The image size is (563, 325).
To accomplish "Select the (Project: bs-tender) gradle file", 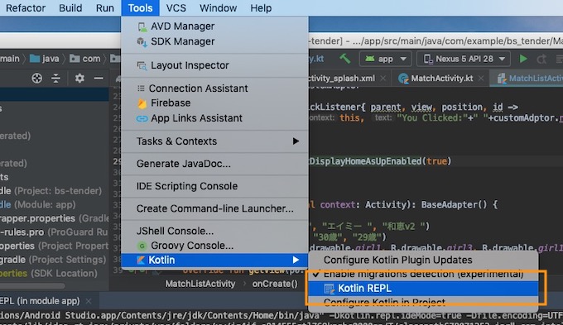I will 51,191.
